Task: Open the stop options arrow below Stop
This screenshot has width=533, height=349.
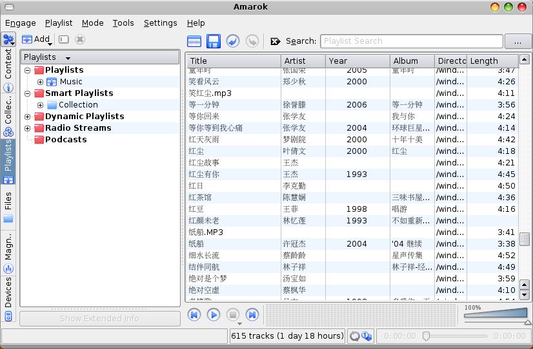Action: [x=239, y=323]
